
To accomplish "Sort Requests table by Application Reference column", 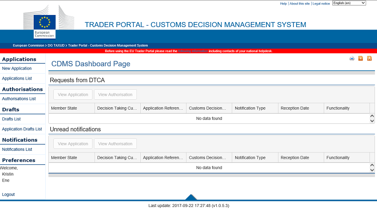I will [x=163, y=108].
